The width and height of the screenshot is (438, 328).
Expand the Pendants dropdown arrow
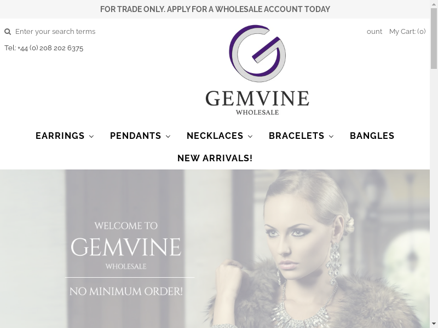[x=168, y=136]
